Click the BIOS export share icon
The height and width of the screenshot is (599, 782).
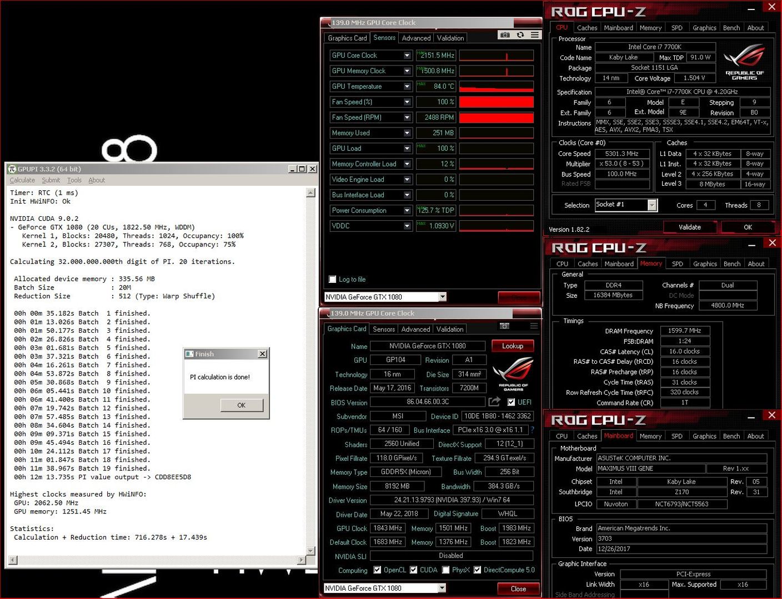coord(494,402)
